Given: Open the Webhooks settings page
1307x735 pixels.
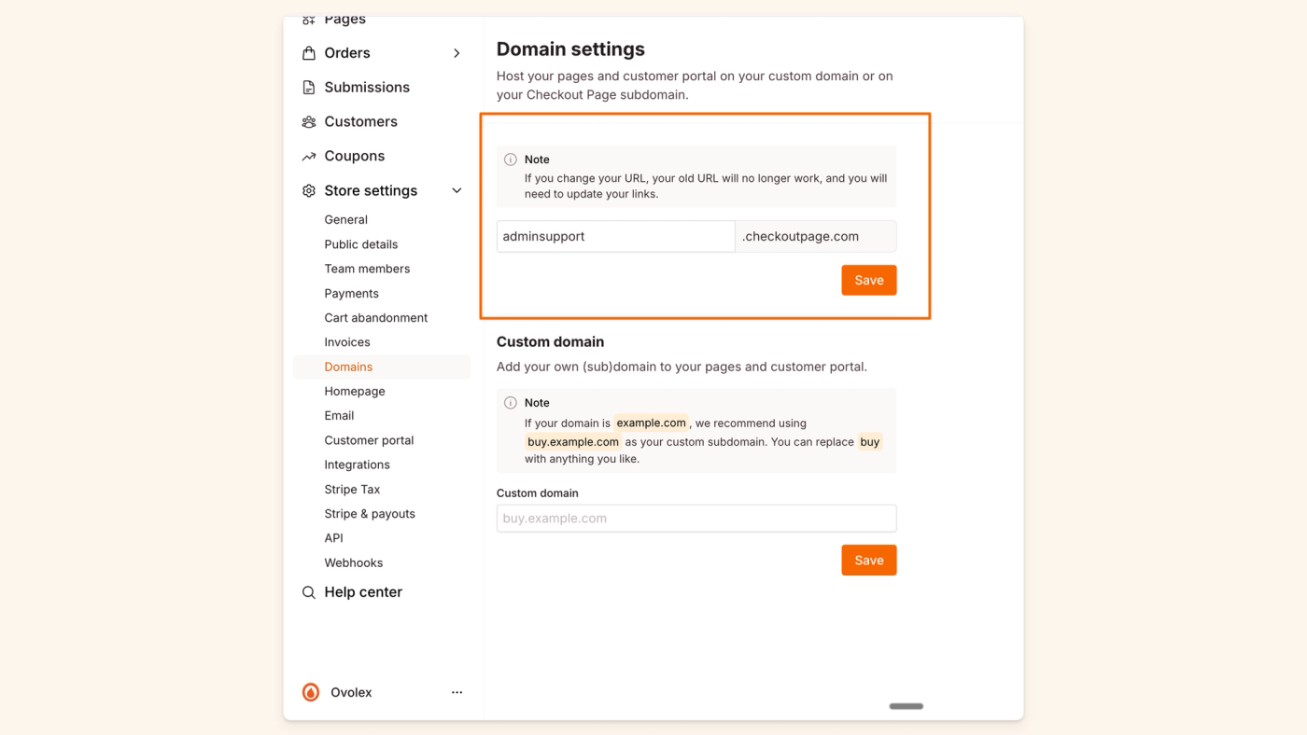Looking at the screenshot, I should 353,562.
